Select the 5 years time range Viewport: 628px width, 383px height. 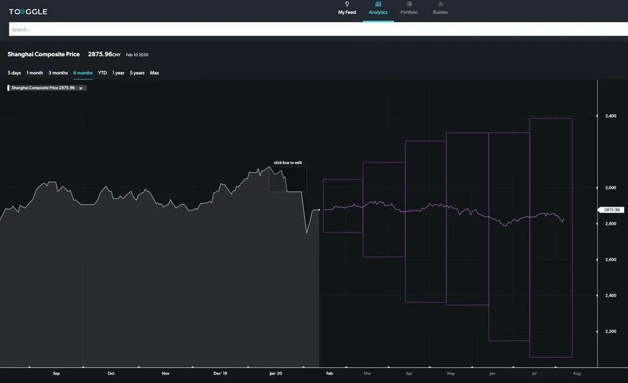point(137,73)
